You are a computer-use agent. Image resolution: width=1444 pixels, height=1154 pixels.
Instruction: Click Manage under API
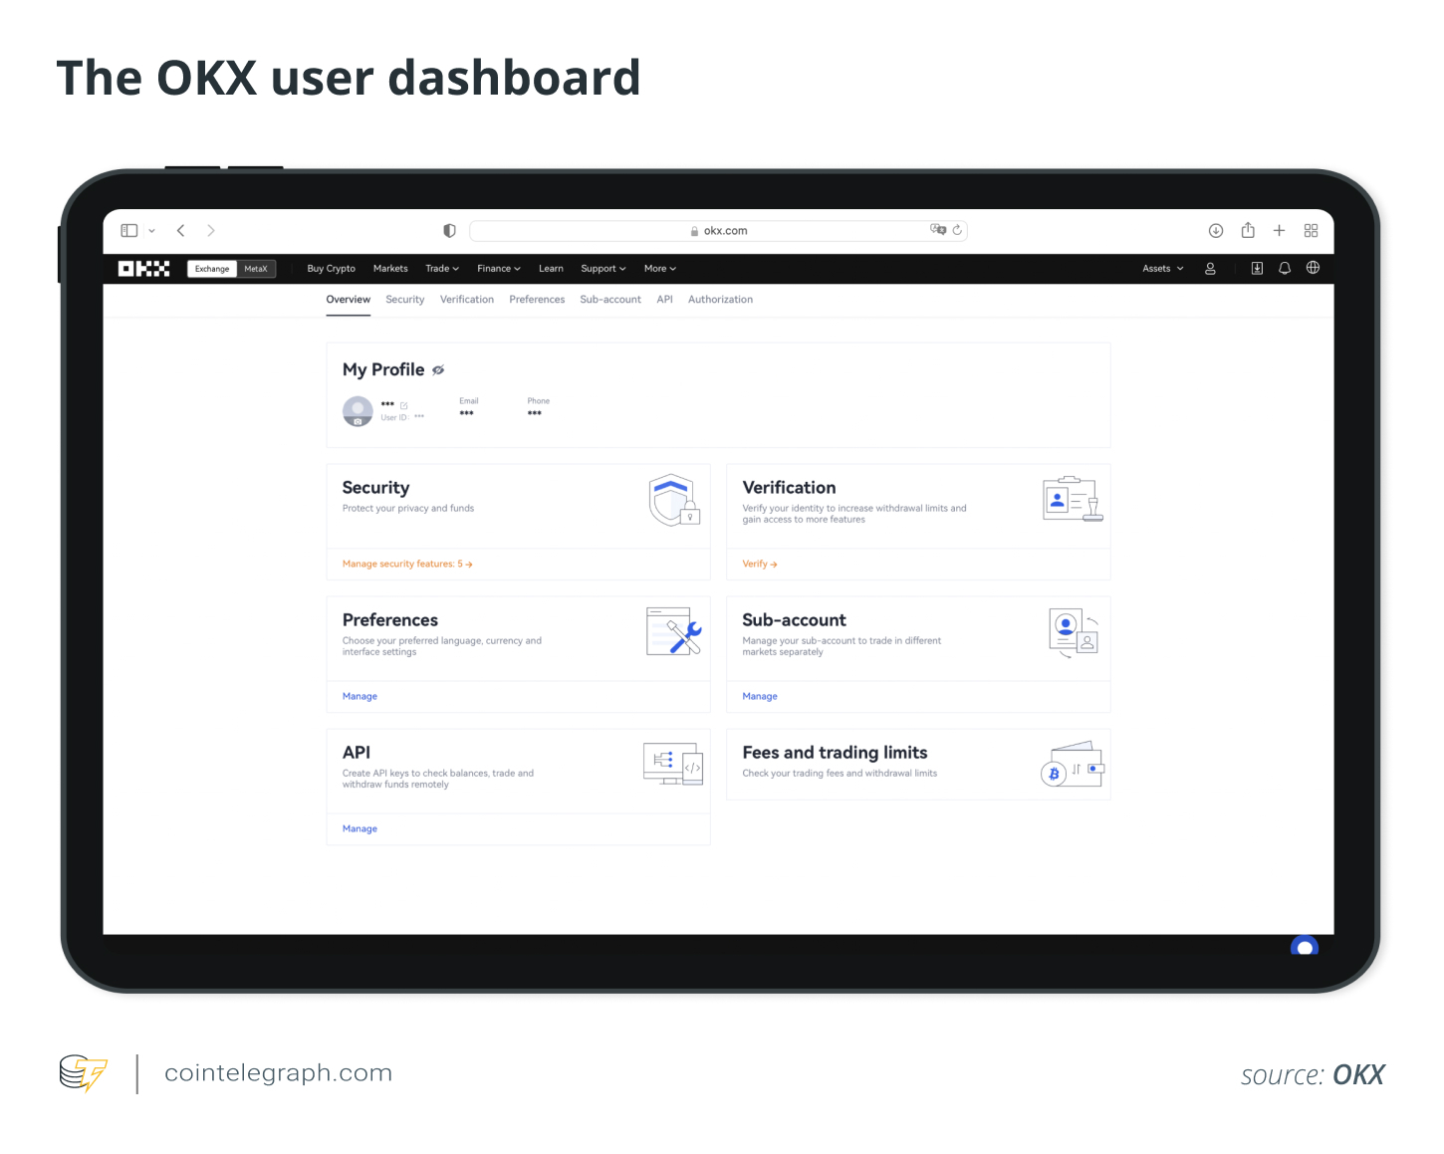(360, 829)
